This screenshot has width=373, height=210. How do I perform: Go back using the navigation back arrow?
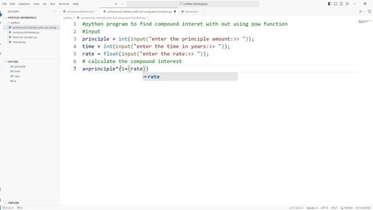point(117,4)
